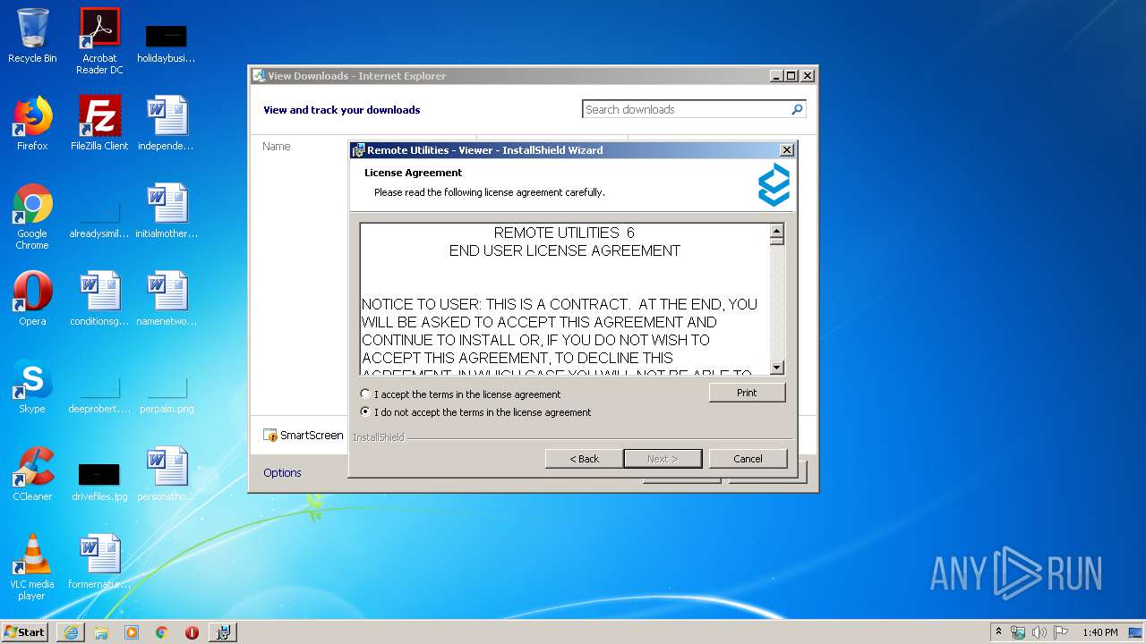Viewport: 1146px width, 644px height.
Task: Click the system clock 1:40 PM
Action: coord(1099,632)
